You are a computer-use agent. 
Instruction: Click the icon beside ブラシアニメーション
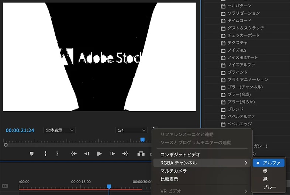[x=223, y=80]
